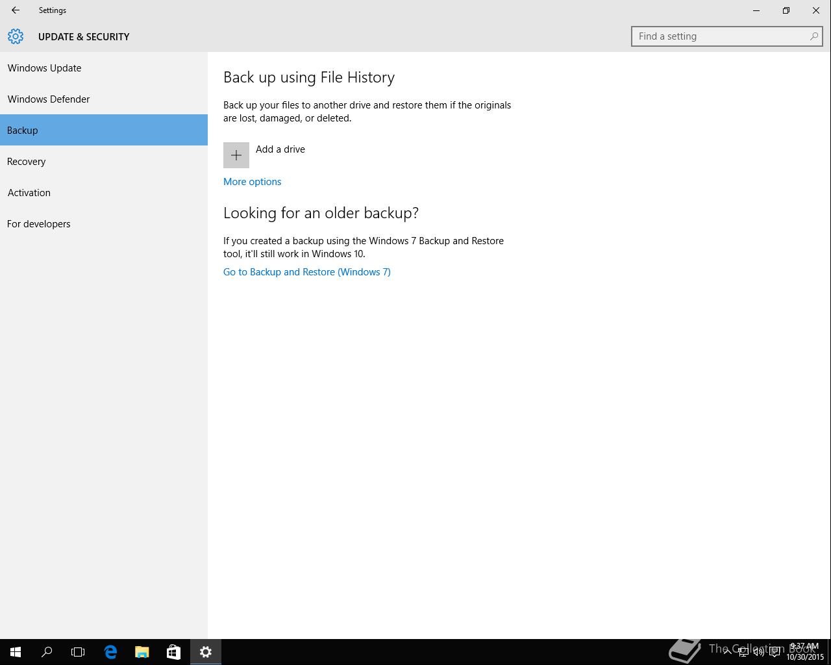
Task: Select Windows Update in the sidebar
Action: pos(104,68)
